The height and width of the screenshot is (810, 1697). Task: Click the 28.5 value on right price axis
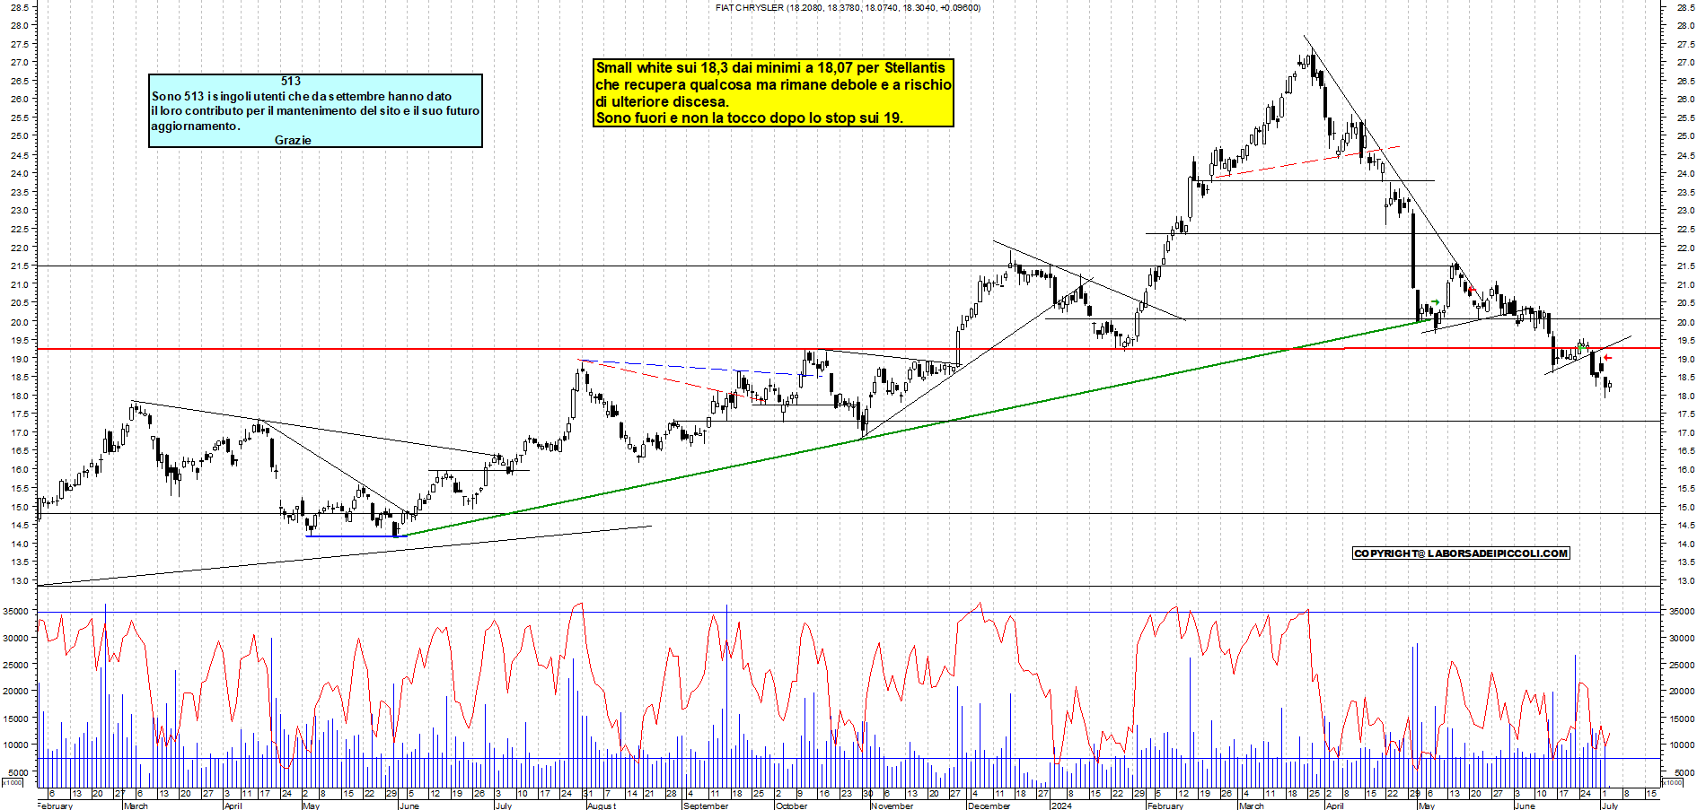coord(1685,7)
